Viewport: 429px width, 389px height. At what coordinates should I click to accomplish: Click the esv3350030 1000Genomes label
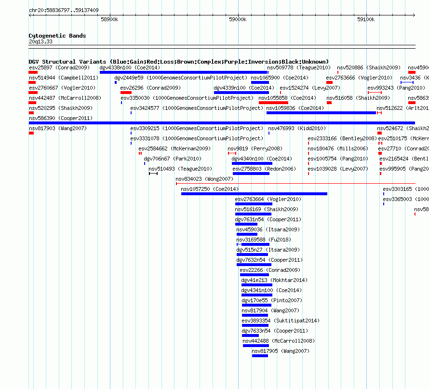[187, 98]
